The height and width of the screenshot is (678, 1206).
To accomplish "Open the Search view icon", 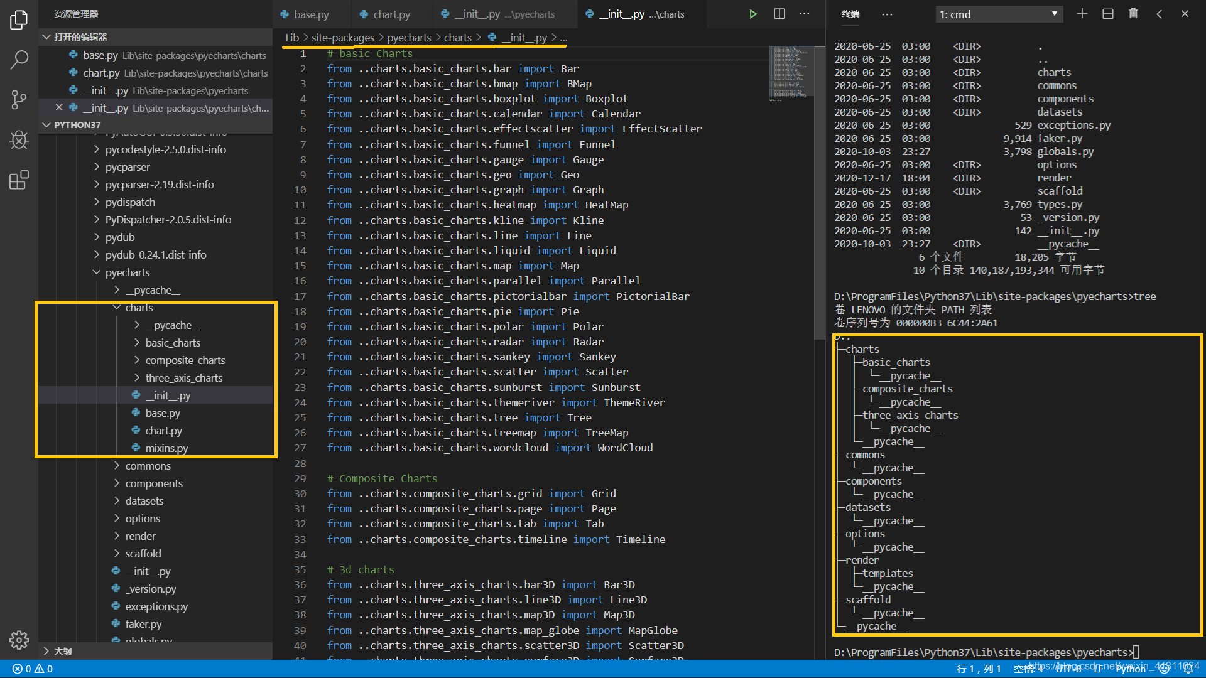I will pos(19,60).
